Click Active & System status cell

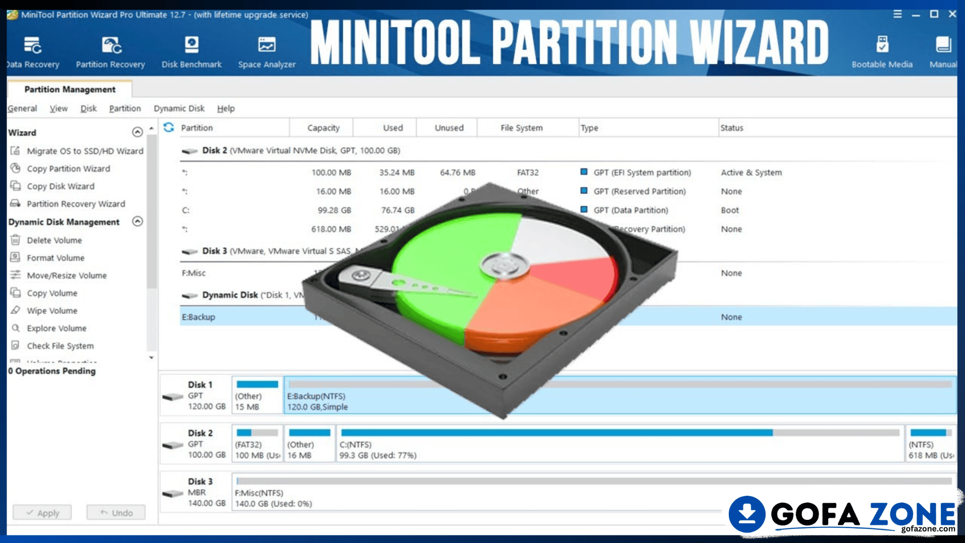click(x=751, y=172)
